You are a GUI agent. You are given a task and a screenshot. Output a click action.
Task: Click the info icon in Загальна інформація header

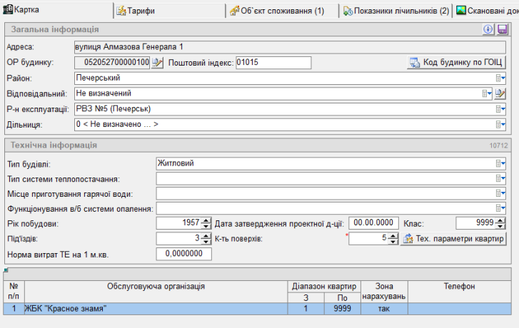coord(489,29)
